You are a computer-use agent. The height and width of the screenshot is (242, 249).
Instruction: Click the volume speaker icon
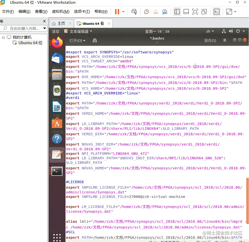click(x=231, y=31)
